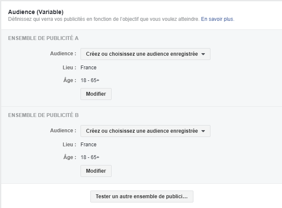Viewport: 282px width, 208px height.
Task: Click the France location value in ad set B
Action: pos(89,145)
